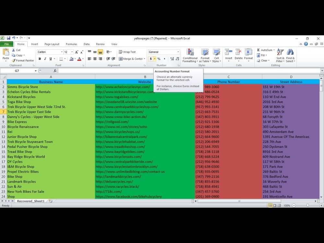Align text right in cell
This screenshot has height=243, width=324.
click(100, 59)
